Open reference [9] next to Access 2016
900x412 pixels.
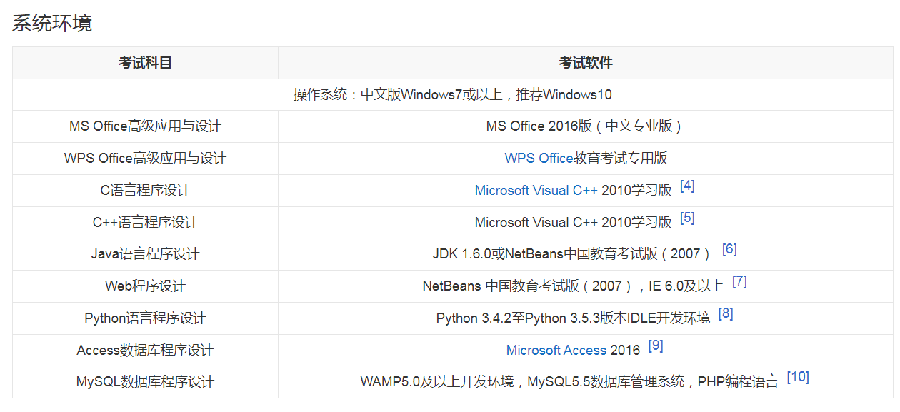[656, 346]
